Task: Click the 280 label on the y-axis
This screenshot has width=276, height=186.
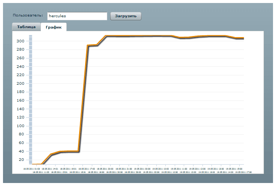Action: (x=20, y=49)
